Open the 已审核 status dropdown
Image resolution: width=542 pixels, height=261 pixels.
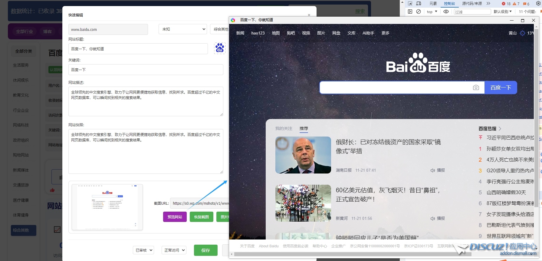pos(143,250)
